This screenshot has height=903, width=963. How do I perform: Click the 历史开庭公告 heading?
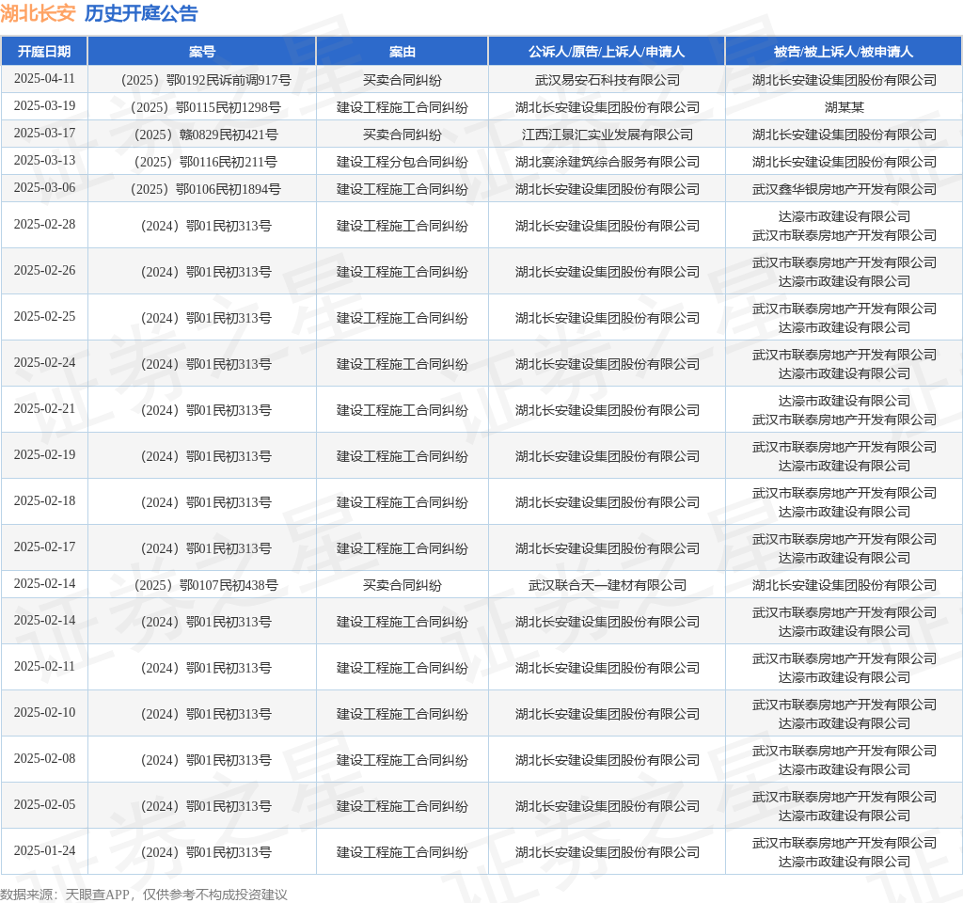[141, 13]
